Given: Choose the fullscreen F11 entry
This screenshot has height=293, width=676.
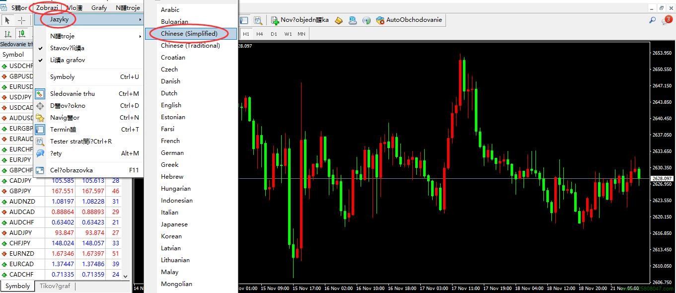Looking at the screenshot, I should click(88, 170).
